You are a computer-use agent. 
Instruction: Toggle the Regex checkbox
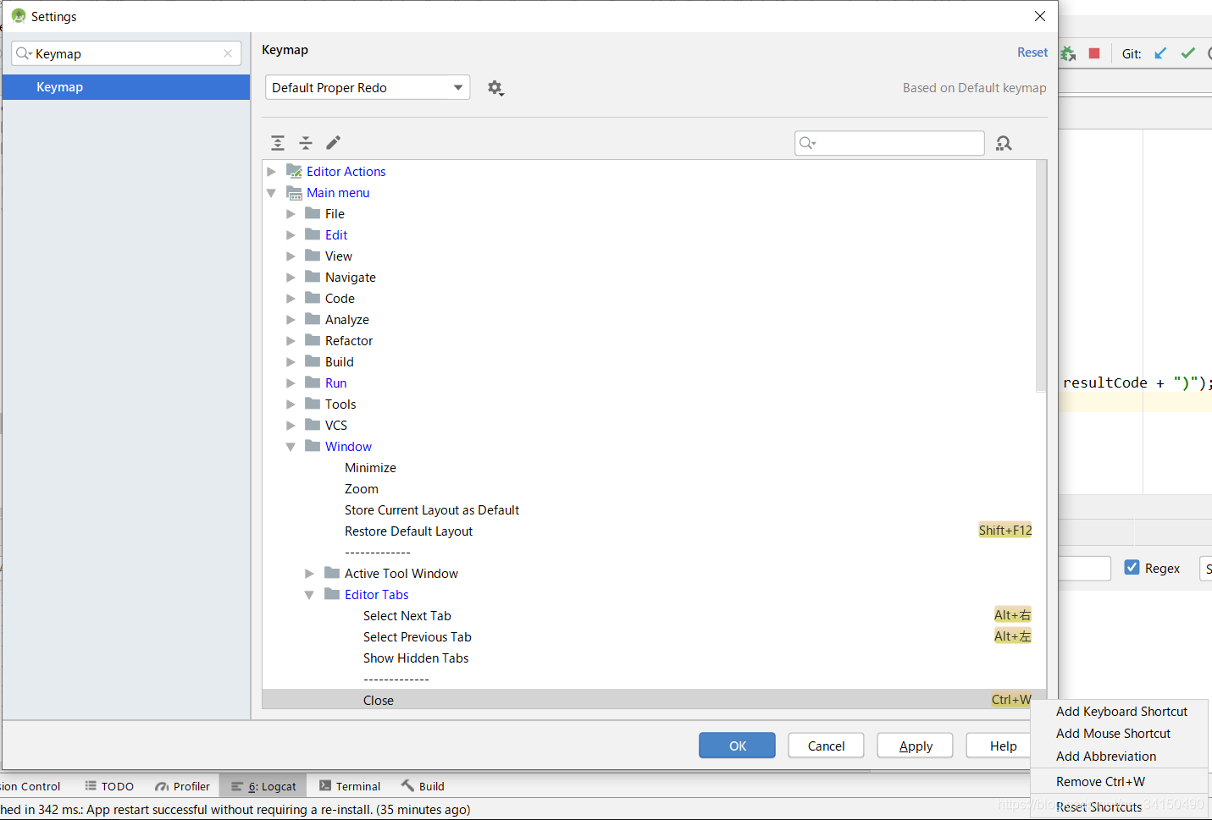point(1132,568)
